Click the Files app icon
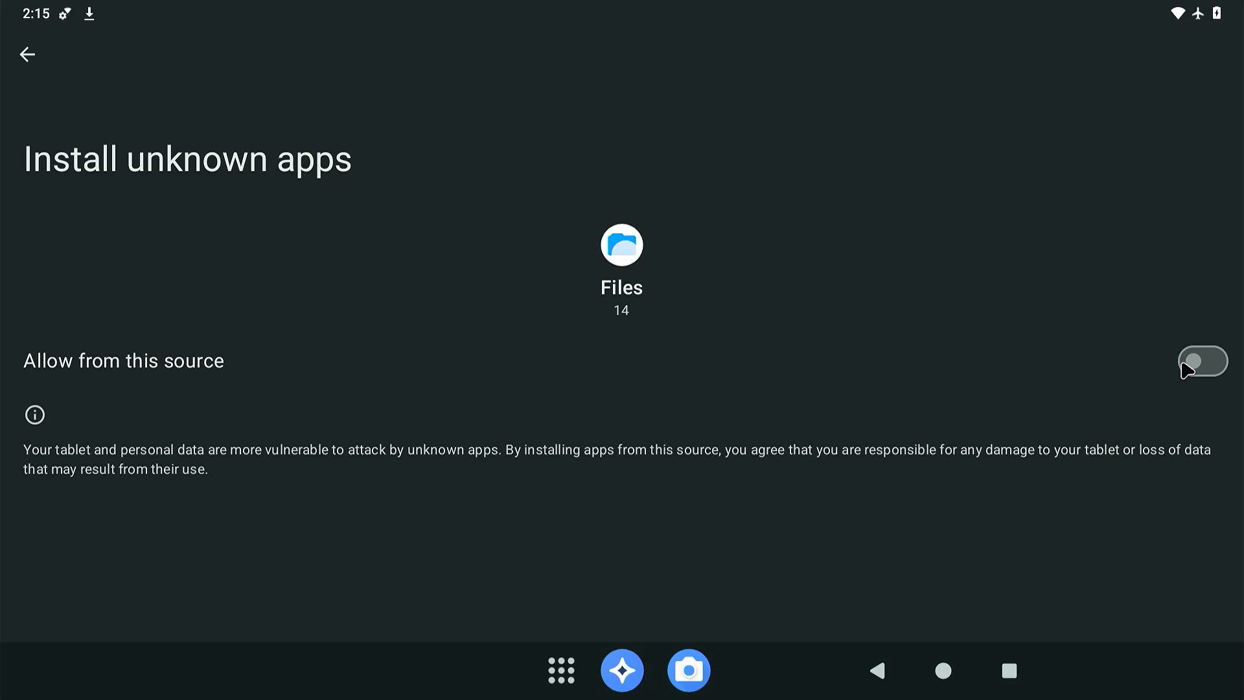Screen dimensions: 1244x700 click(621, 245)
